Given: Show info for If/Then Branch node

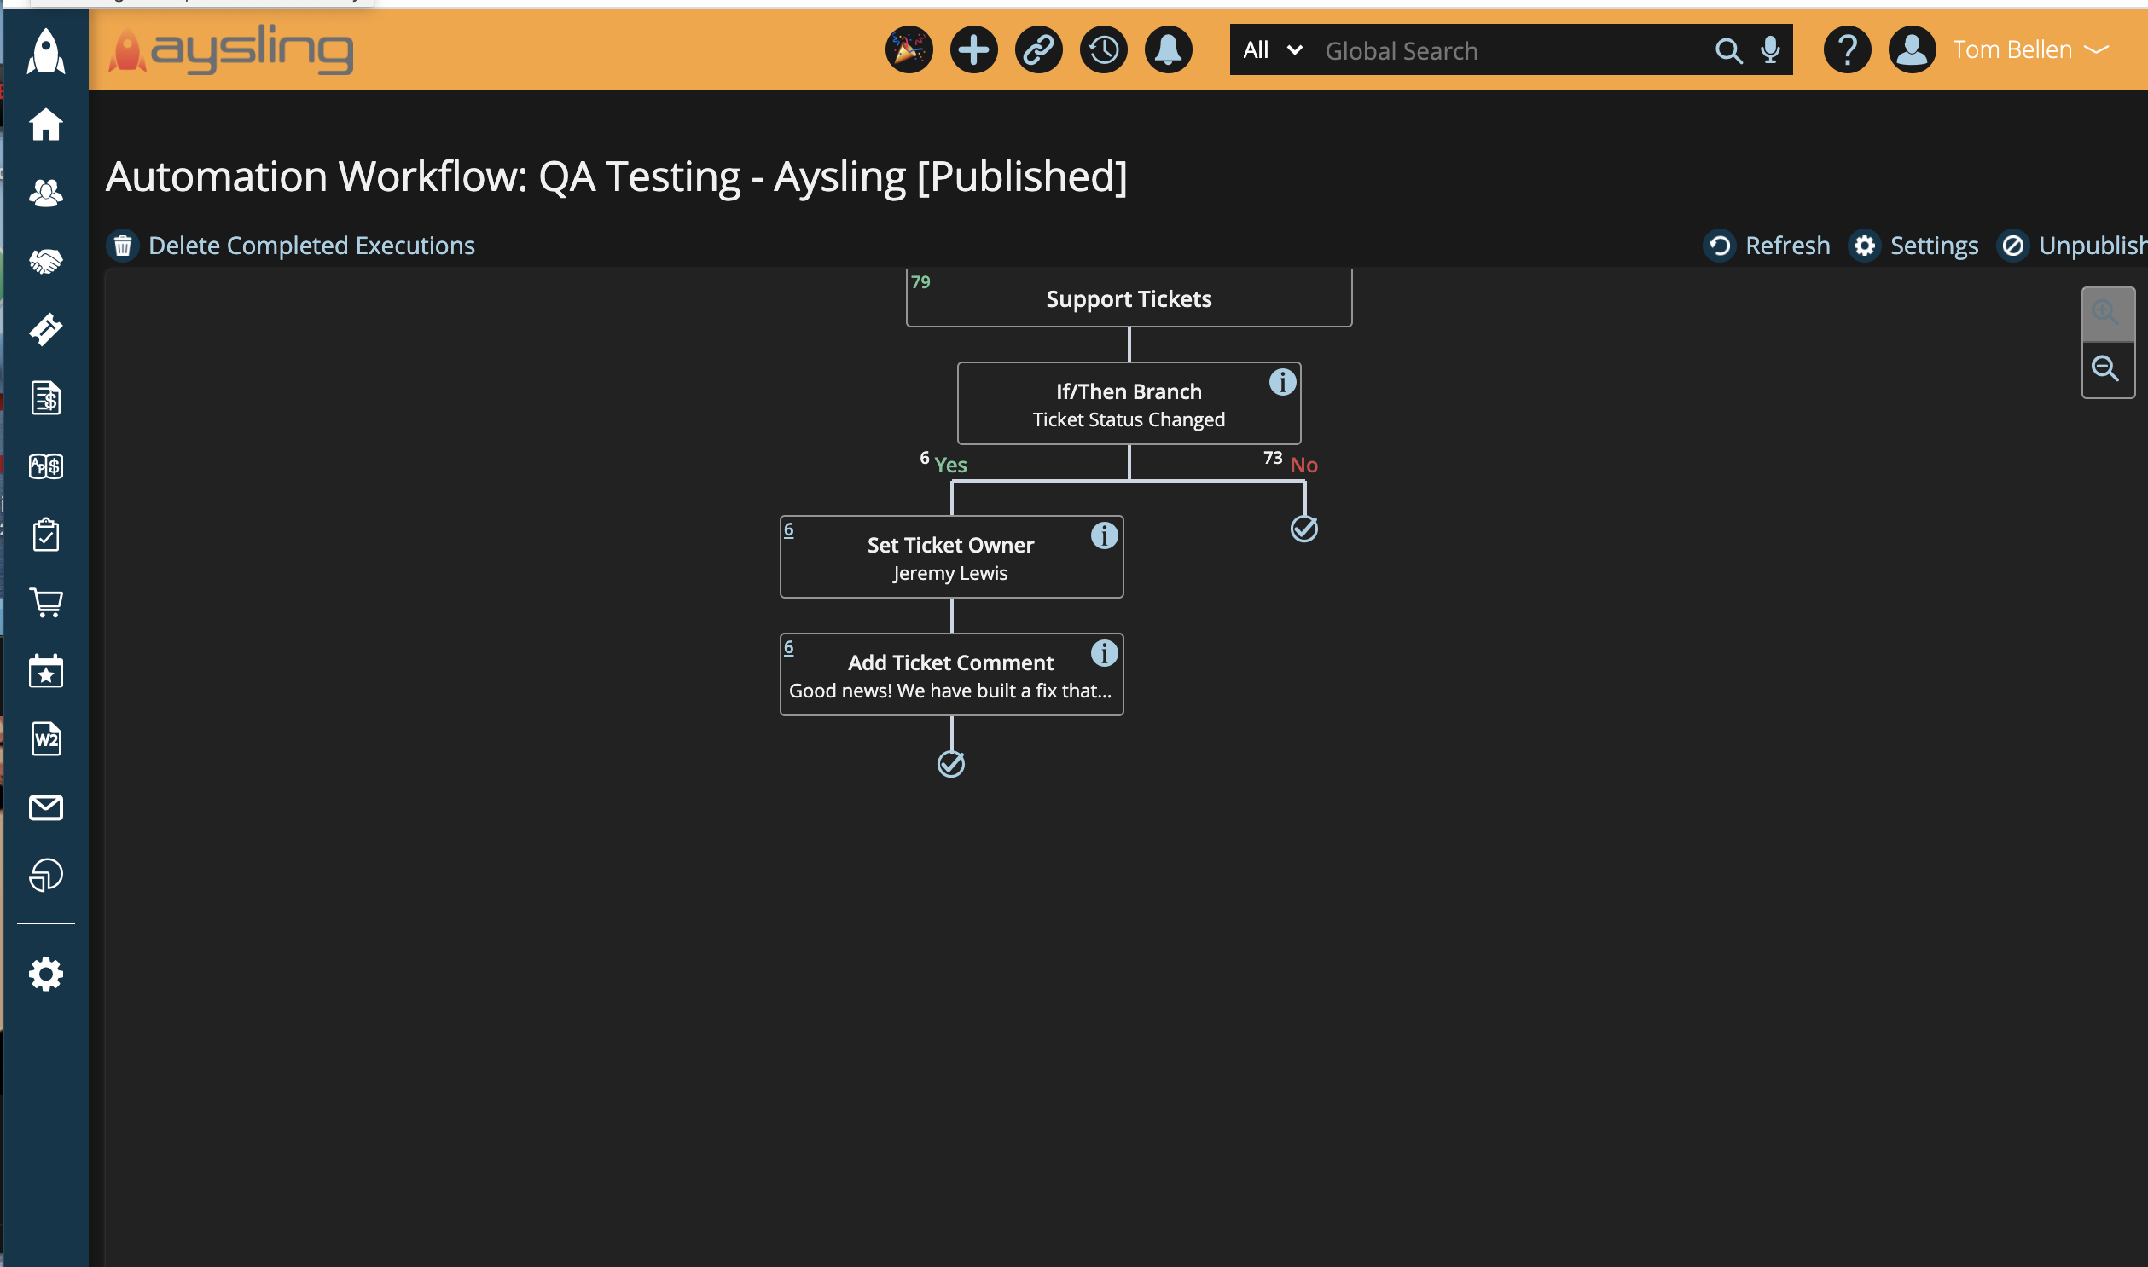Looking at the screenshot, I should pos(1282,382).
